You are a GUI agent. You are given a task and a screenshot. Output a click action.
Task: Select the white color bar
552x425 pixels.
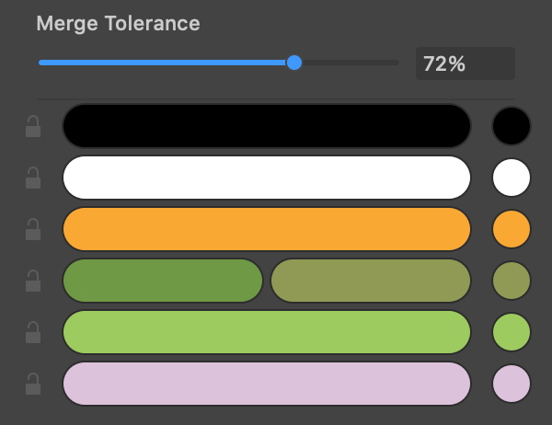[x=267, y=178]
